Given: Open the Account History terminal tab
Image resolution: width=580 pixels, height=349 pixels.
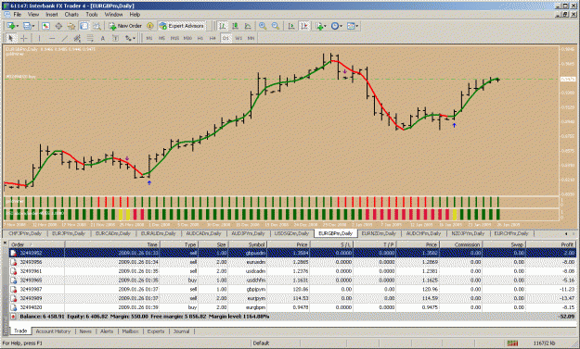Looking at the screenshot, I should (x=53, y=331).
